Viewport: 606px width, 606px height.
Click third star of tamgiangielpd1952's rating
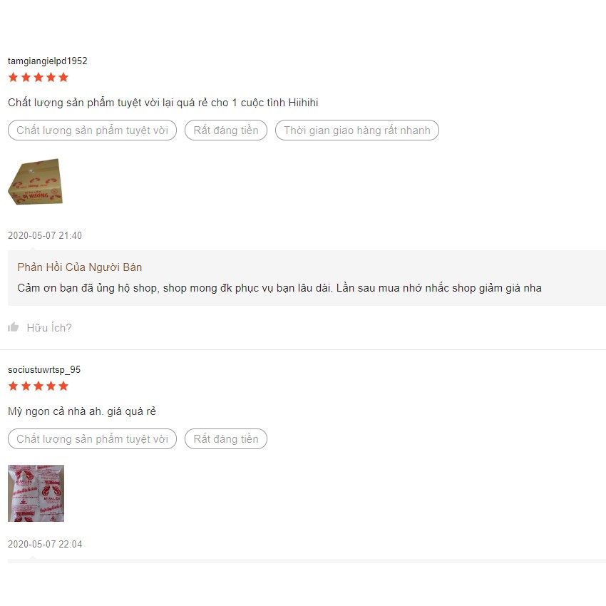point(38,77)
